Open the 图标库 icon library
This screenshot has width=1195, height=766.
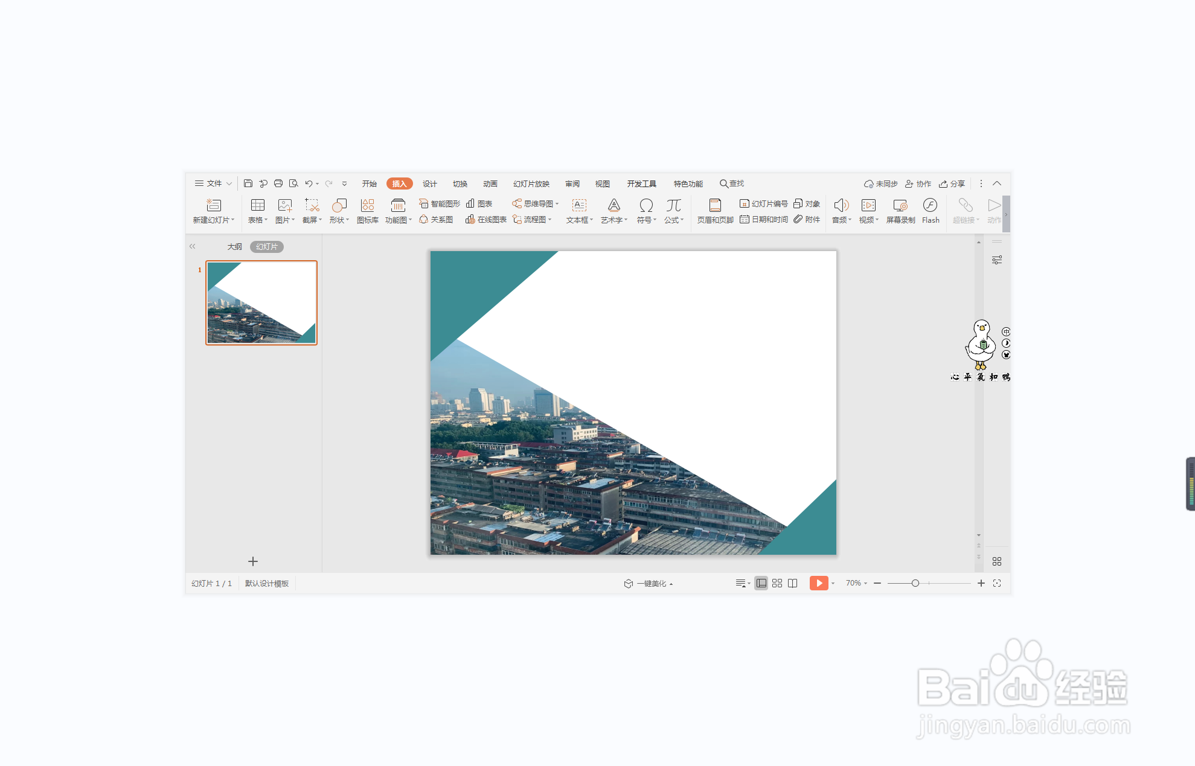[367, 210]
